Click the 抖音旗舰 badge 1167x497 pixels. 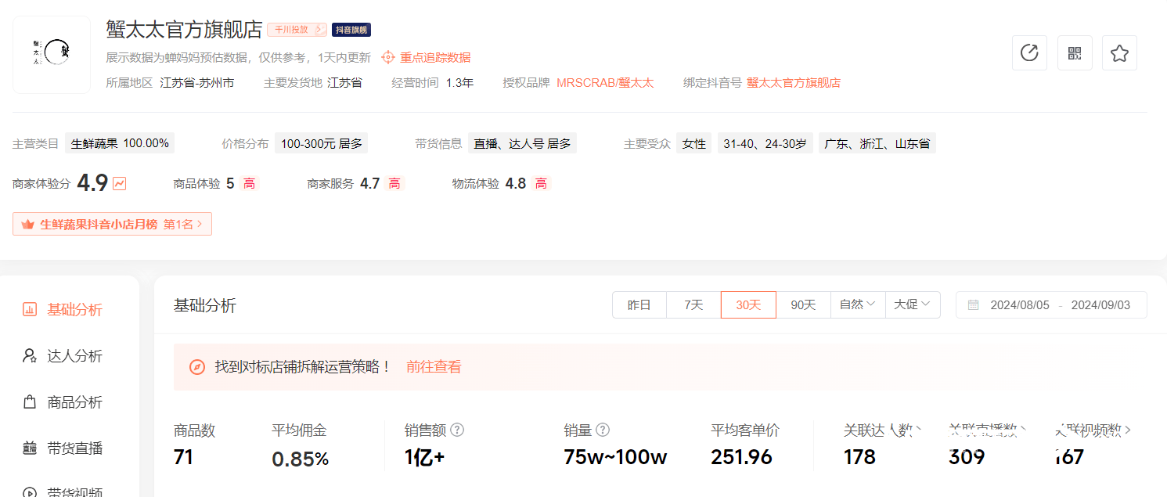tap(351, 30)
